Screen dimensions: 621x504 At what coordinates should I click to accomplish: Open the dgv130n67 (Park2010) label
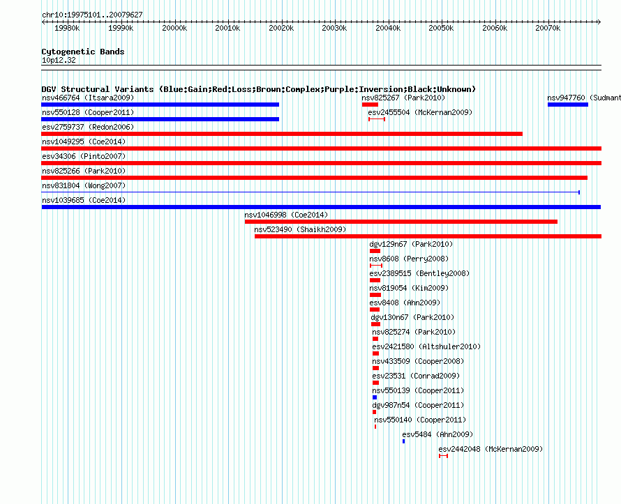coord(412,317)
